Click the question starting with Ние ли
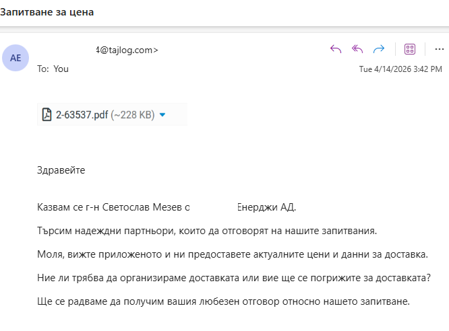This screenshot has height=331, width=449. pos(234,278)
